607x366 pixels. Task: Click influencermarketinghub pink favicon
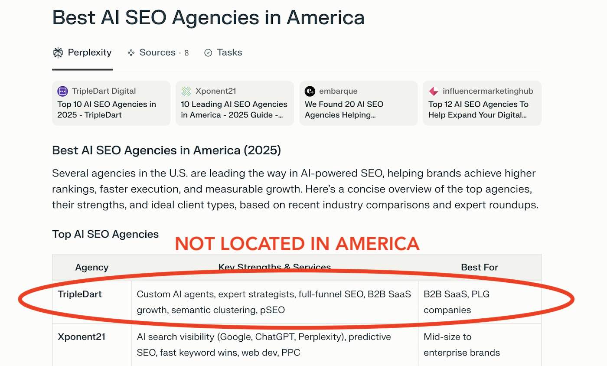434,91
